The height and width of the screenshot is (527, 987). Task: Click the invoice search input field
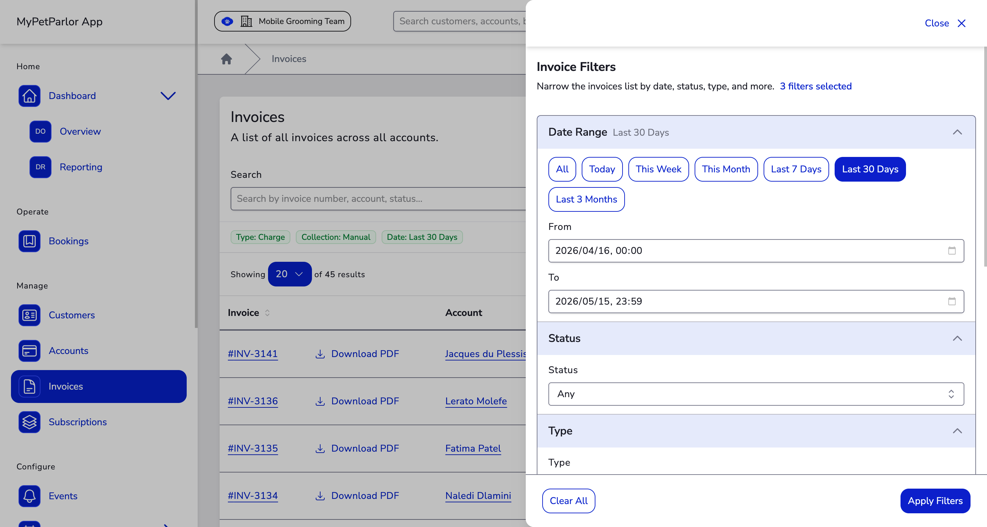point(378,199)
